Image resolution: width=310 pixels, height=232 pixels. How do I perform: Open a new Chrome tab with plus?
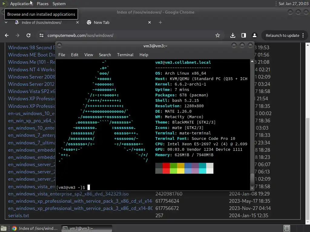pos(160,22)
